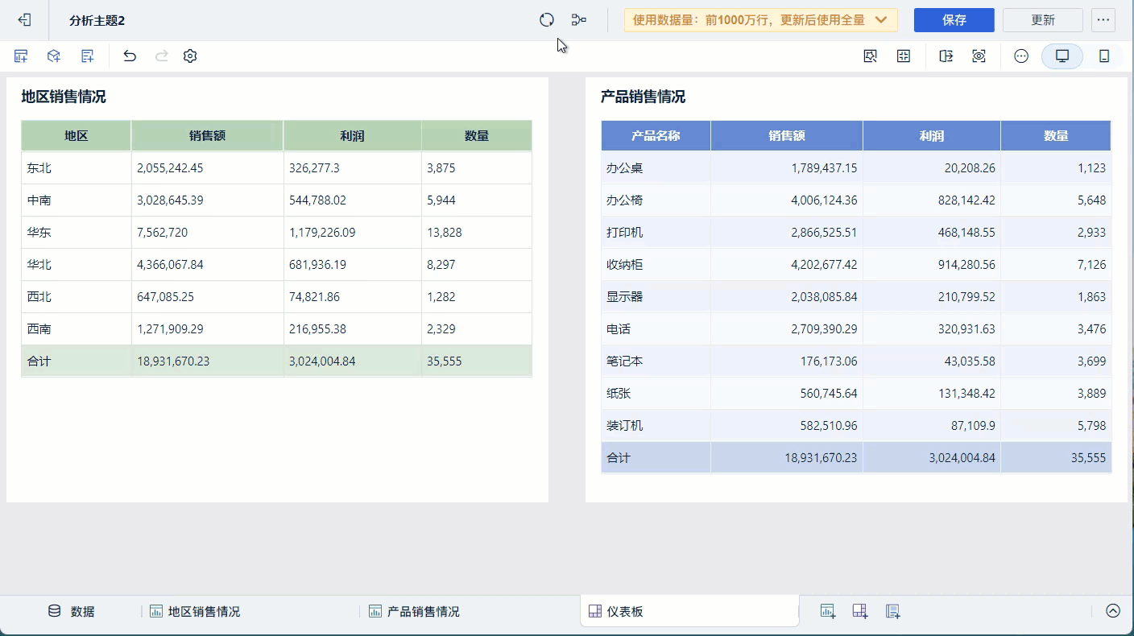Open the data flow relationship icon
Screen dimensions: 1134x636
pyautogui.click(x=578, y=20)
